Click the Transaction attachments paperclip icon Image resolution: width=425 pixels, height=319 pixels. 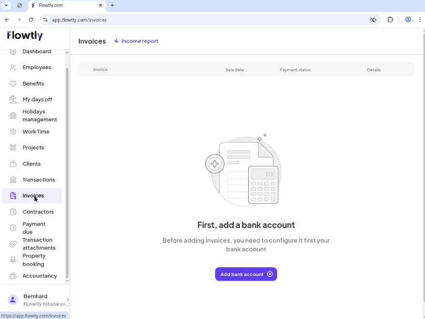13,244
